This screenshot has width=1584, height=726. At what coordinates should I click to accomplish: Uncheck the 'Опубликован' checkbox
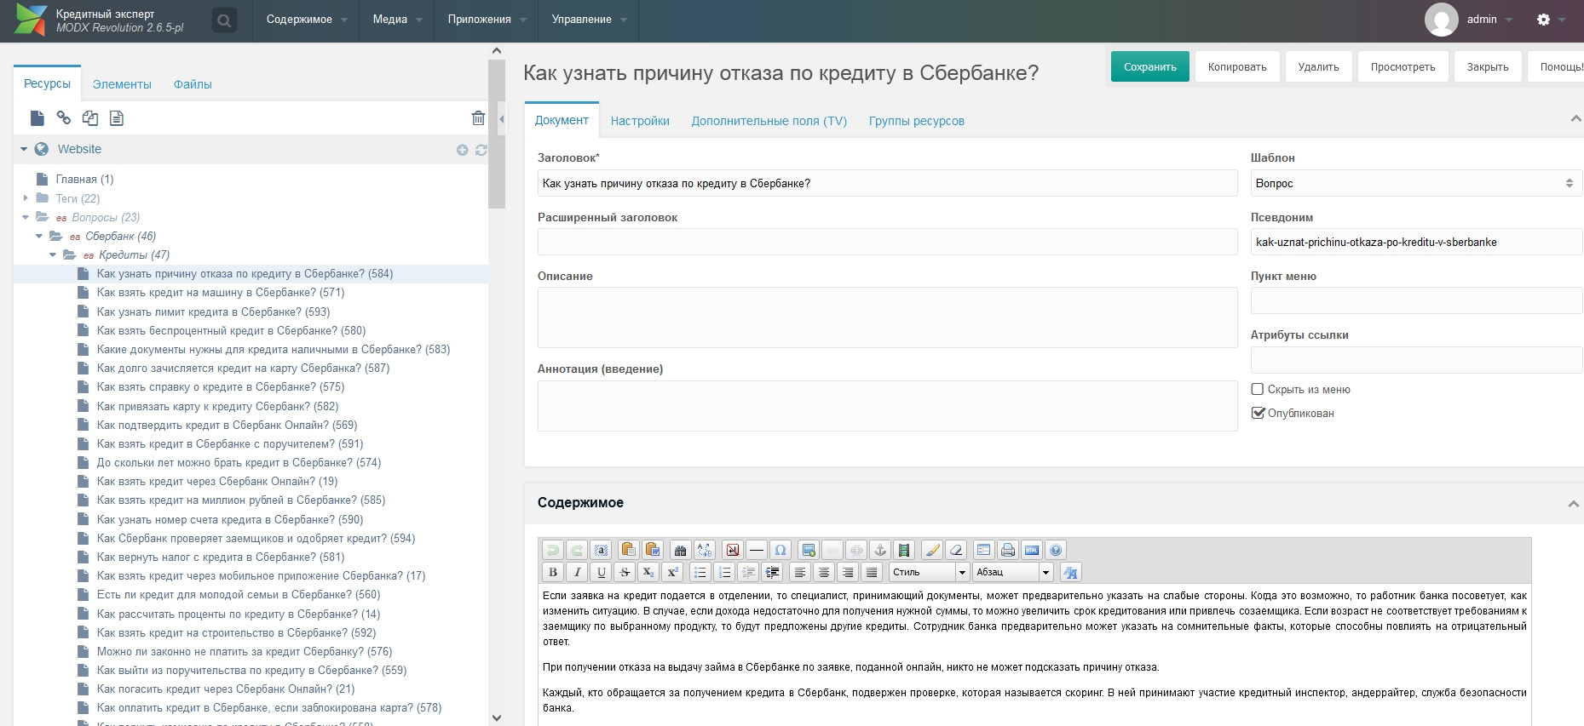tap(1258, 414)
